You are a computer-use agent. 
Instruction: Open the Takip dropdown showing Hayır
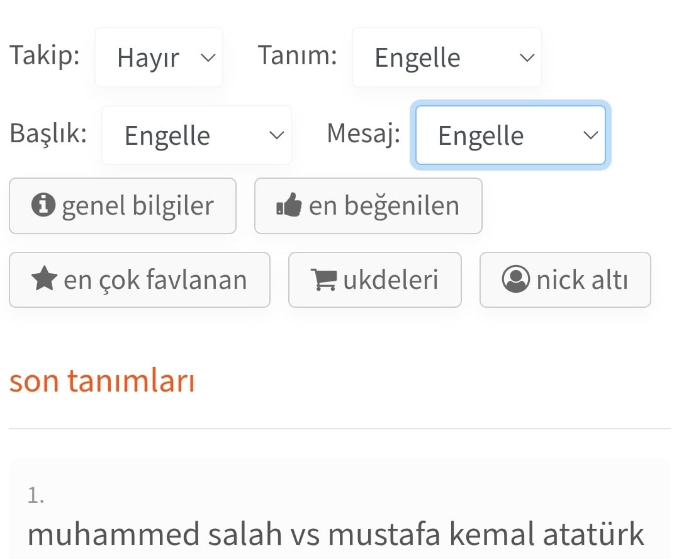[159, 57]
